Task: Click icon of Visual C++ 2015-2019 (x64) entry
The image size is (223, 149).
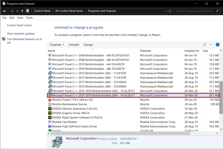Action: point(50,91)
